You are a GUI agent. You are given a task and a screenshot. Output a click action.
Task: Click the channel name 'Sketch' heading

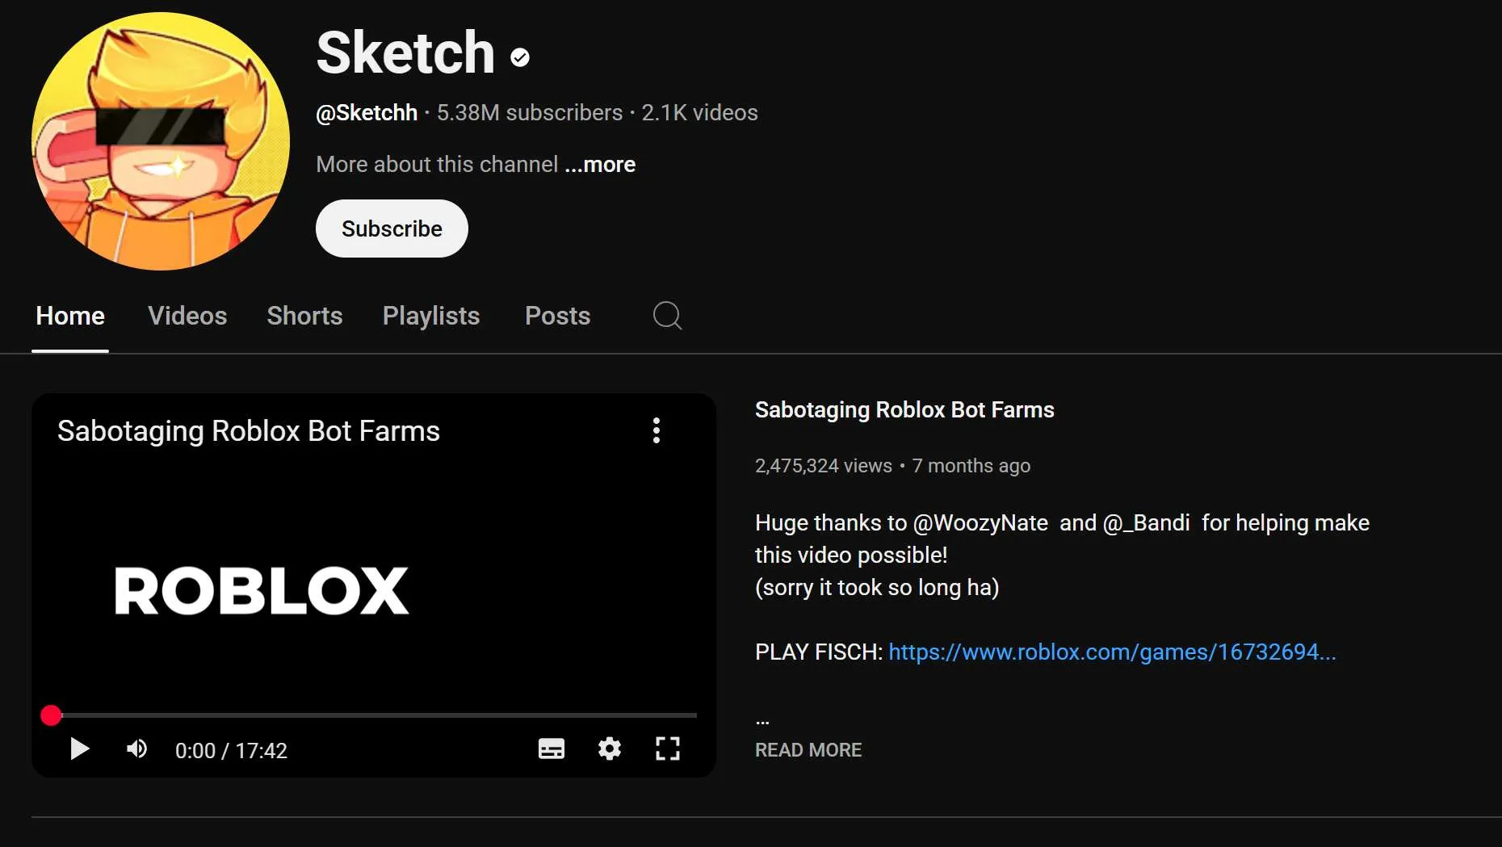point(405,53)
